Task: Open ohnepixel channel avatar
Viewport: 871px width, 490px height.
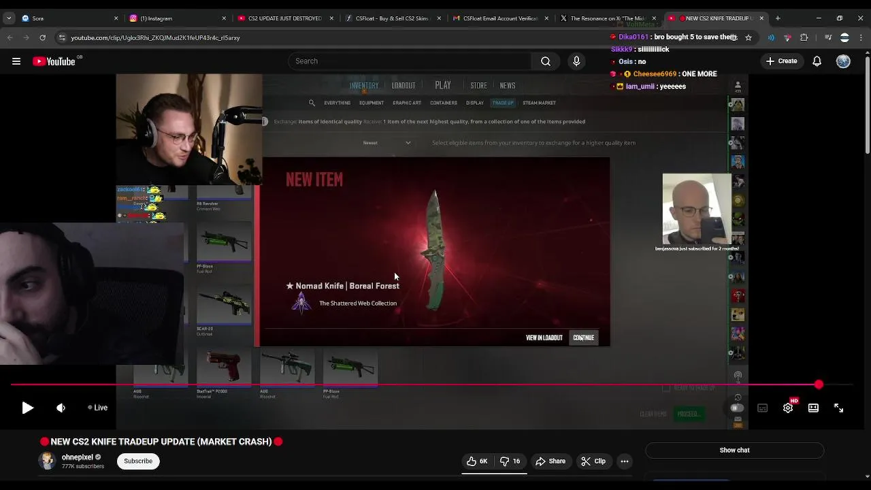Action: [x=47, y=461]
